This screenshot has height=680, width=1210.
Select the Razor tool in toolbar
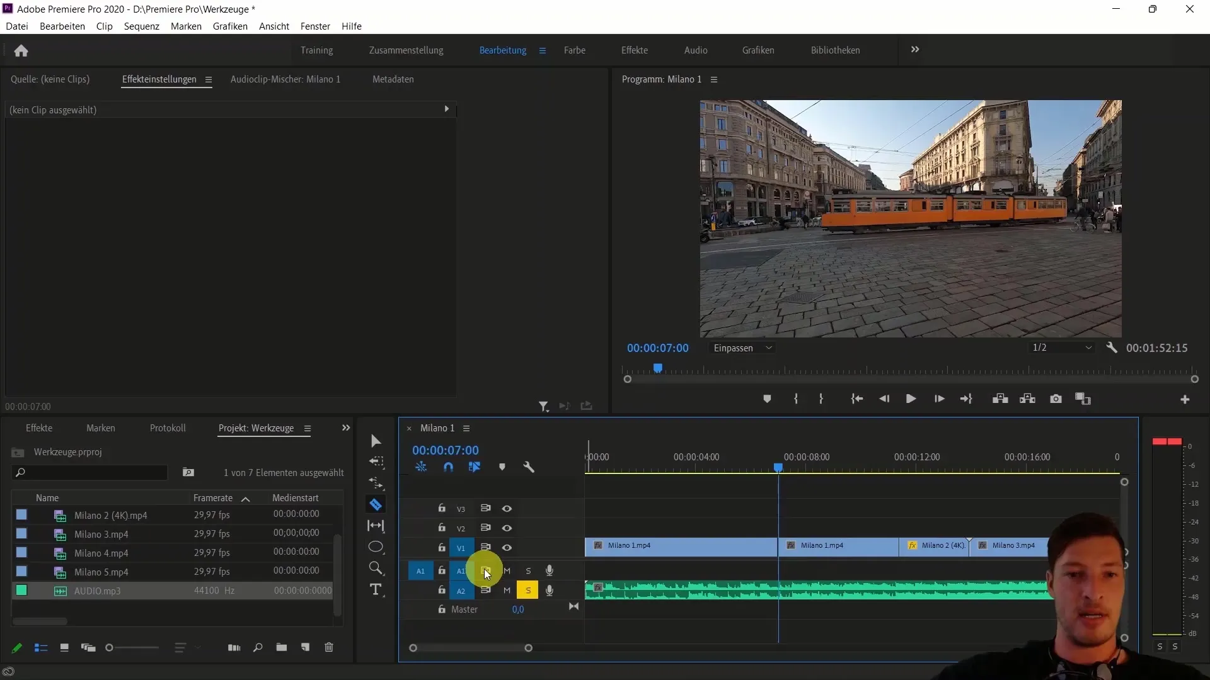pyautogui.click(x=376, y=505)
